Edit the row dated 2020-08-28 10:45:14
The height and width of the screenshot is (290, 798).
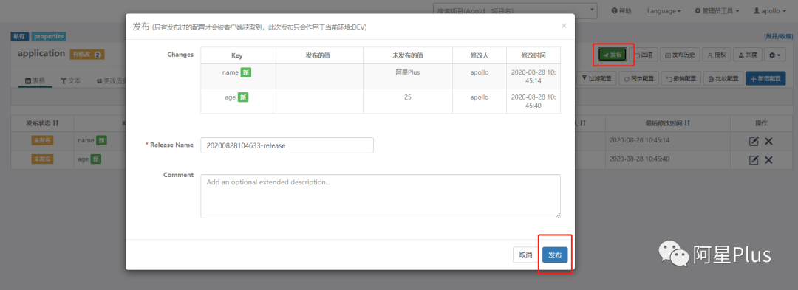[754, 141]
